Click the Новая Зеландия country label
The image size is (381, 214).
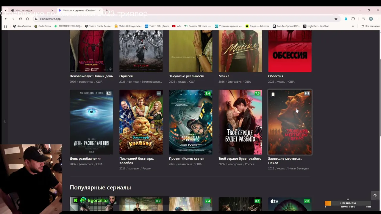(299, 169)
